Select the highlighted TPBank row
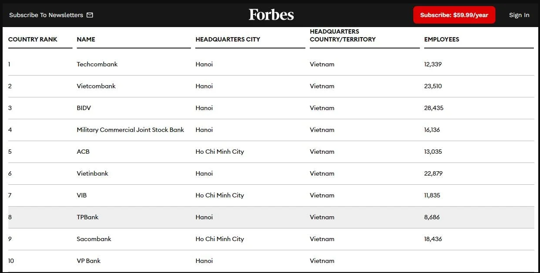 [271, 217]
